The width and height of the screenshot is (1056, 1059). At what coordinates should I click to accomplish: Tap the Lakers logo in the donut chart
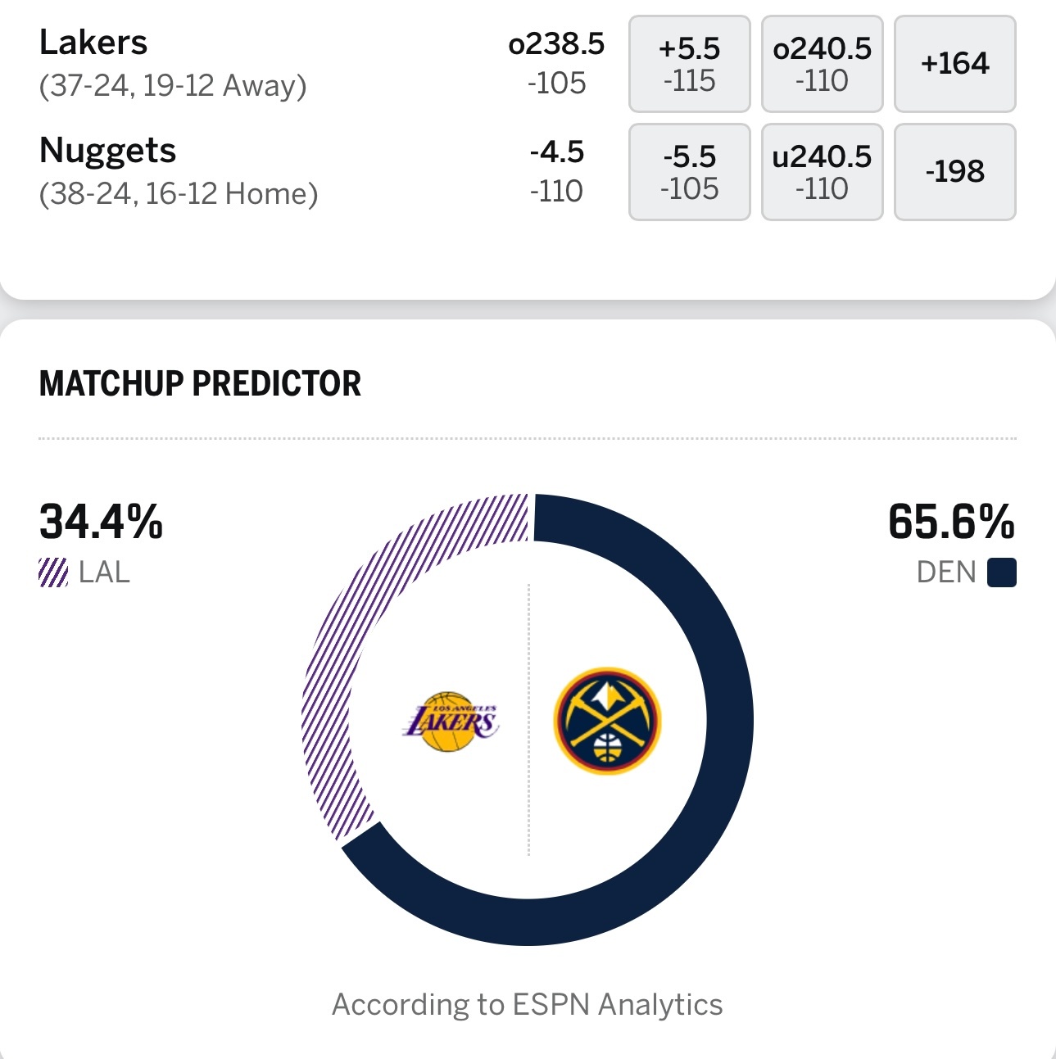point(451,722)
